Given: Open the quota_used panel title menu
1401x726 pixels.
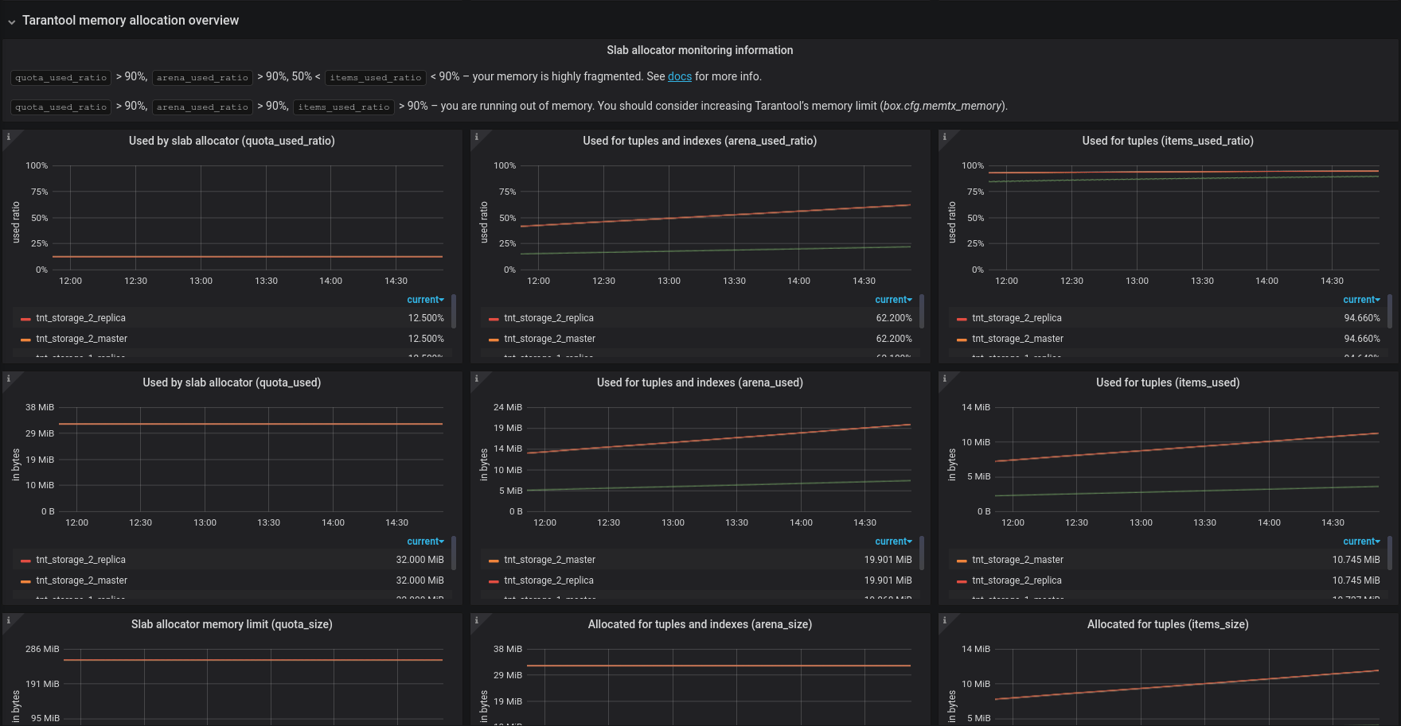Looking at the screenshot, I should [x=232, y=382].
